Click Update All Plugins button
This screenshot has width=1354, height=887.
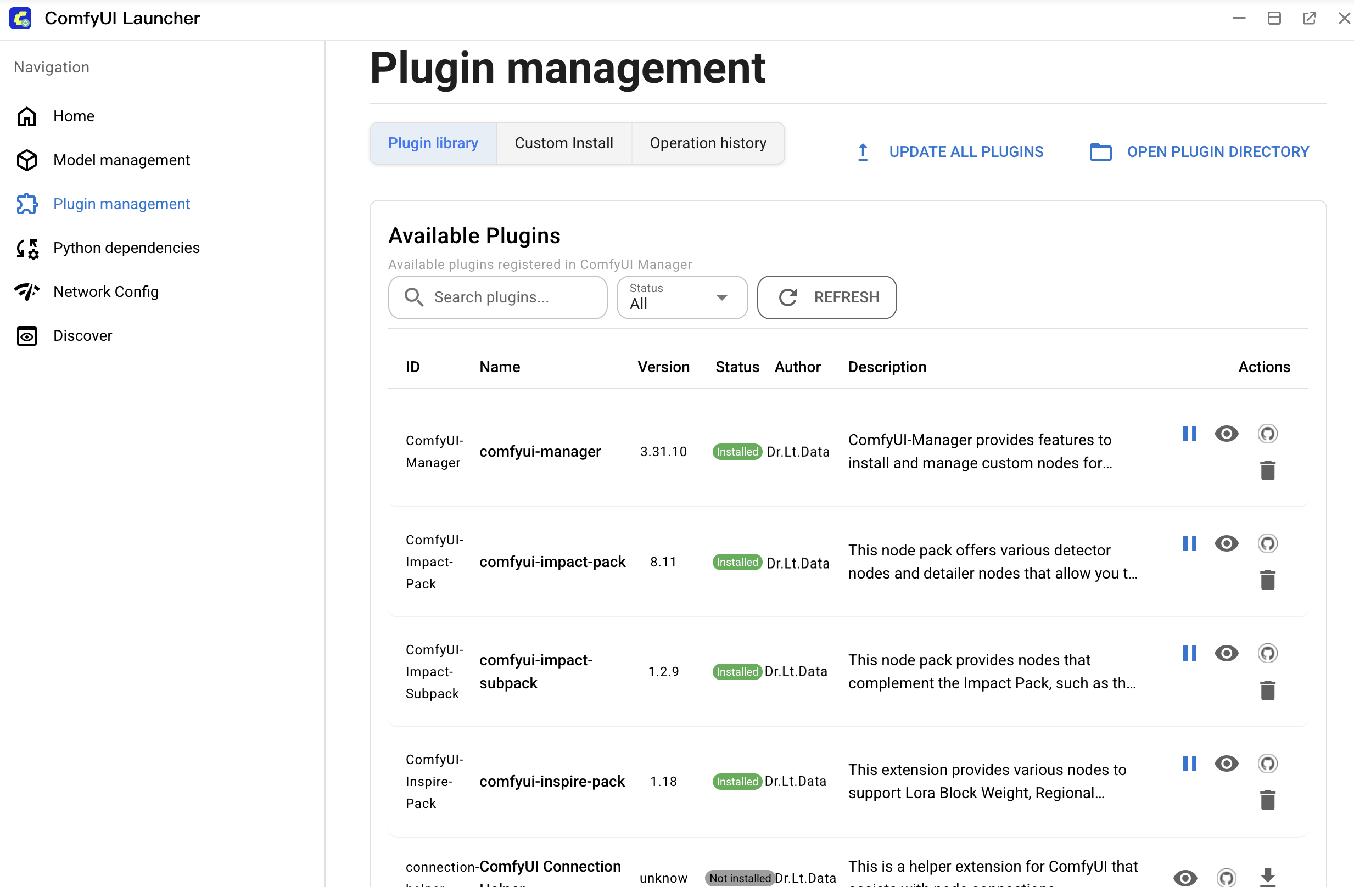pos(950,152)
